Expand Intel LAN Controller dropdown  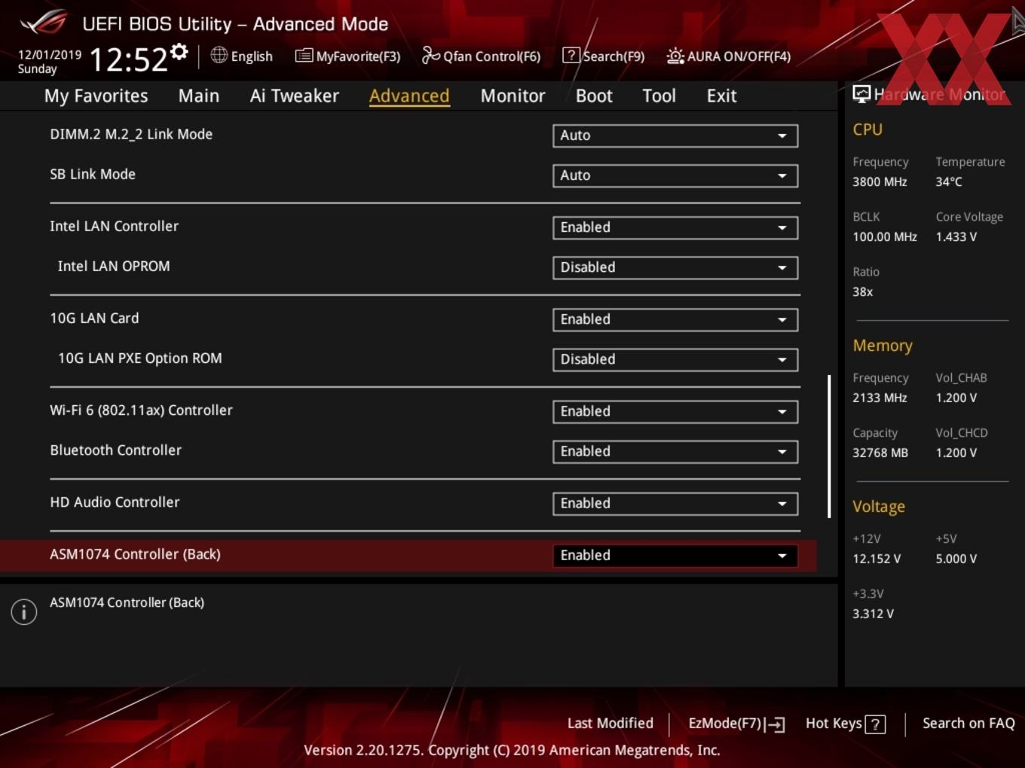675,227
